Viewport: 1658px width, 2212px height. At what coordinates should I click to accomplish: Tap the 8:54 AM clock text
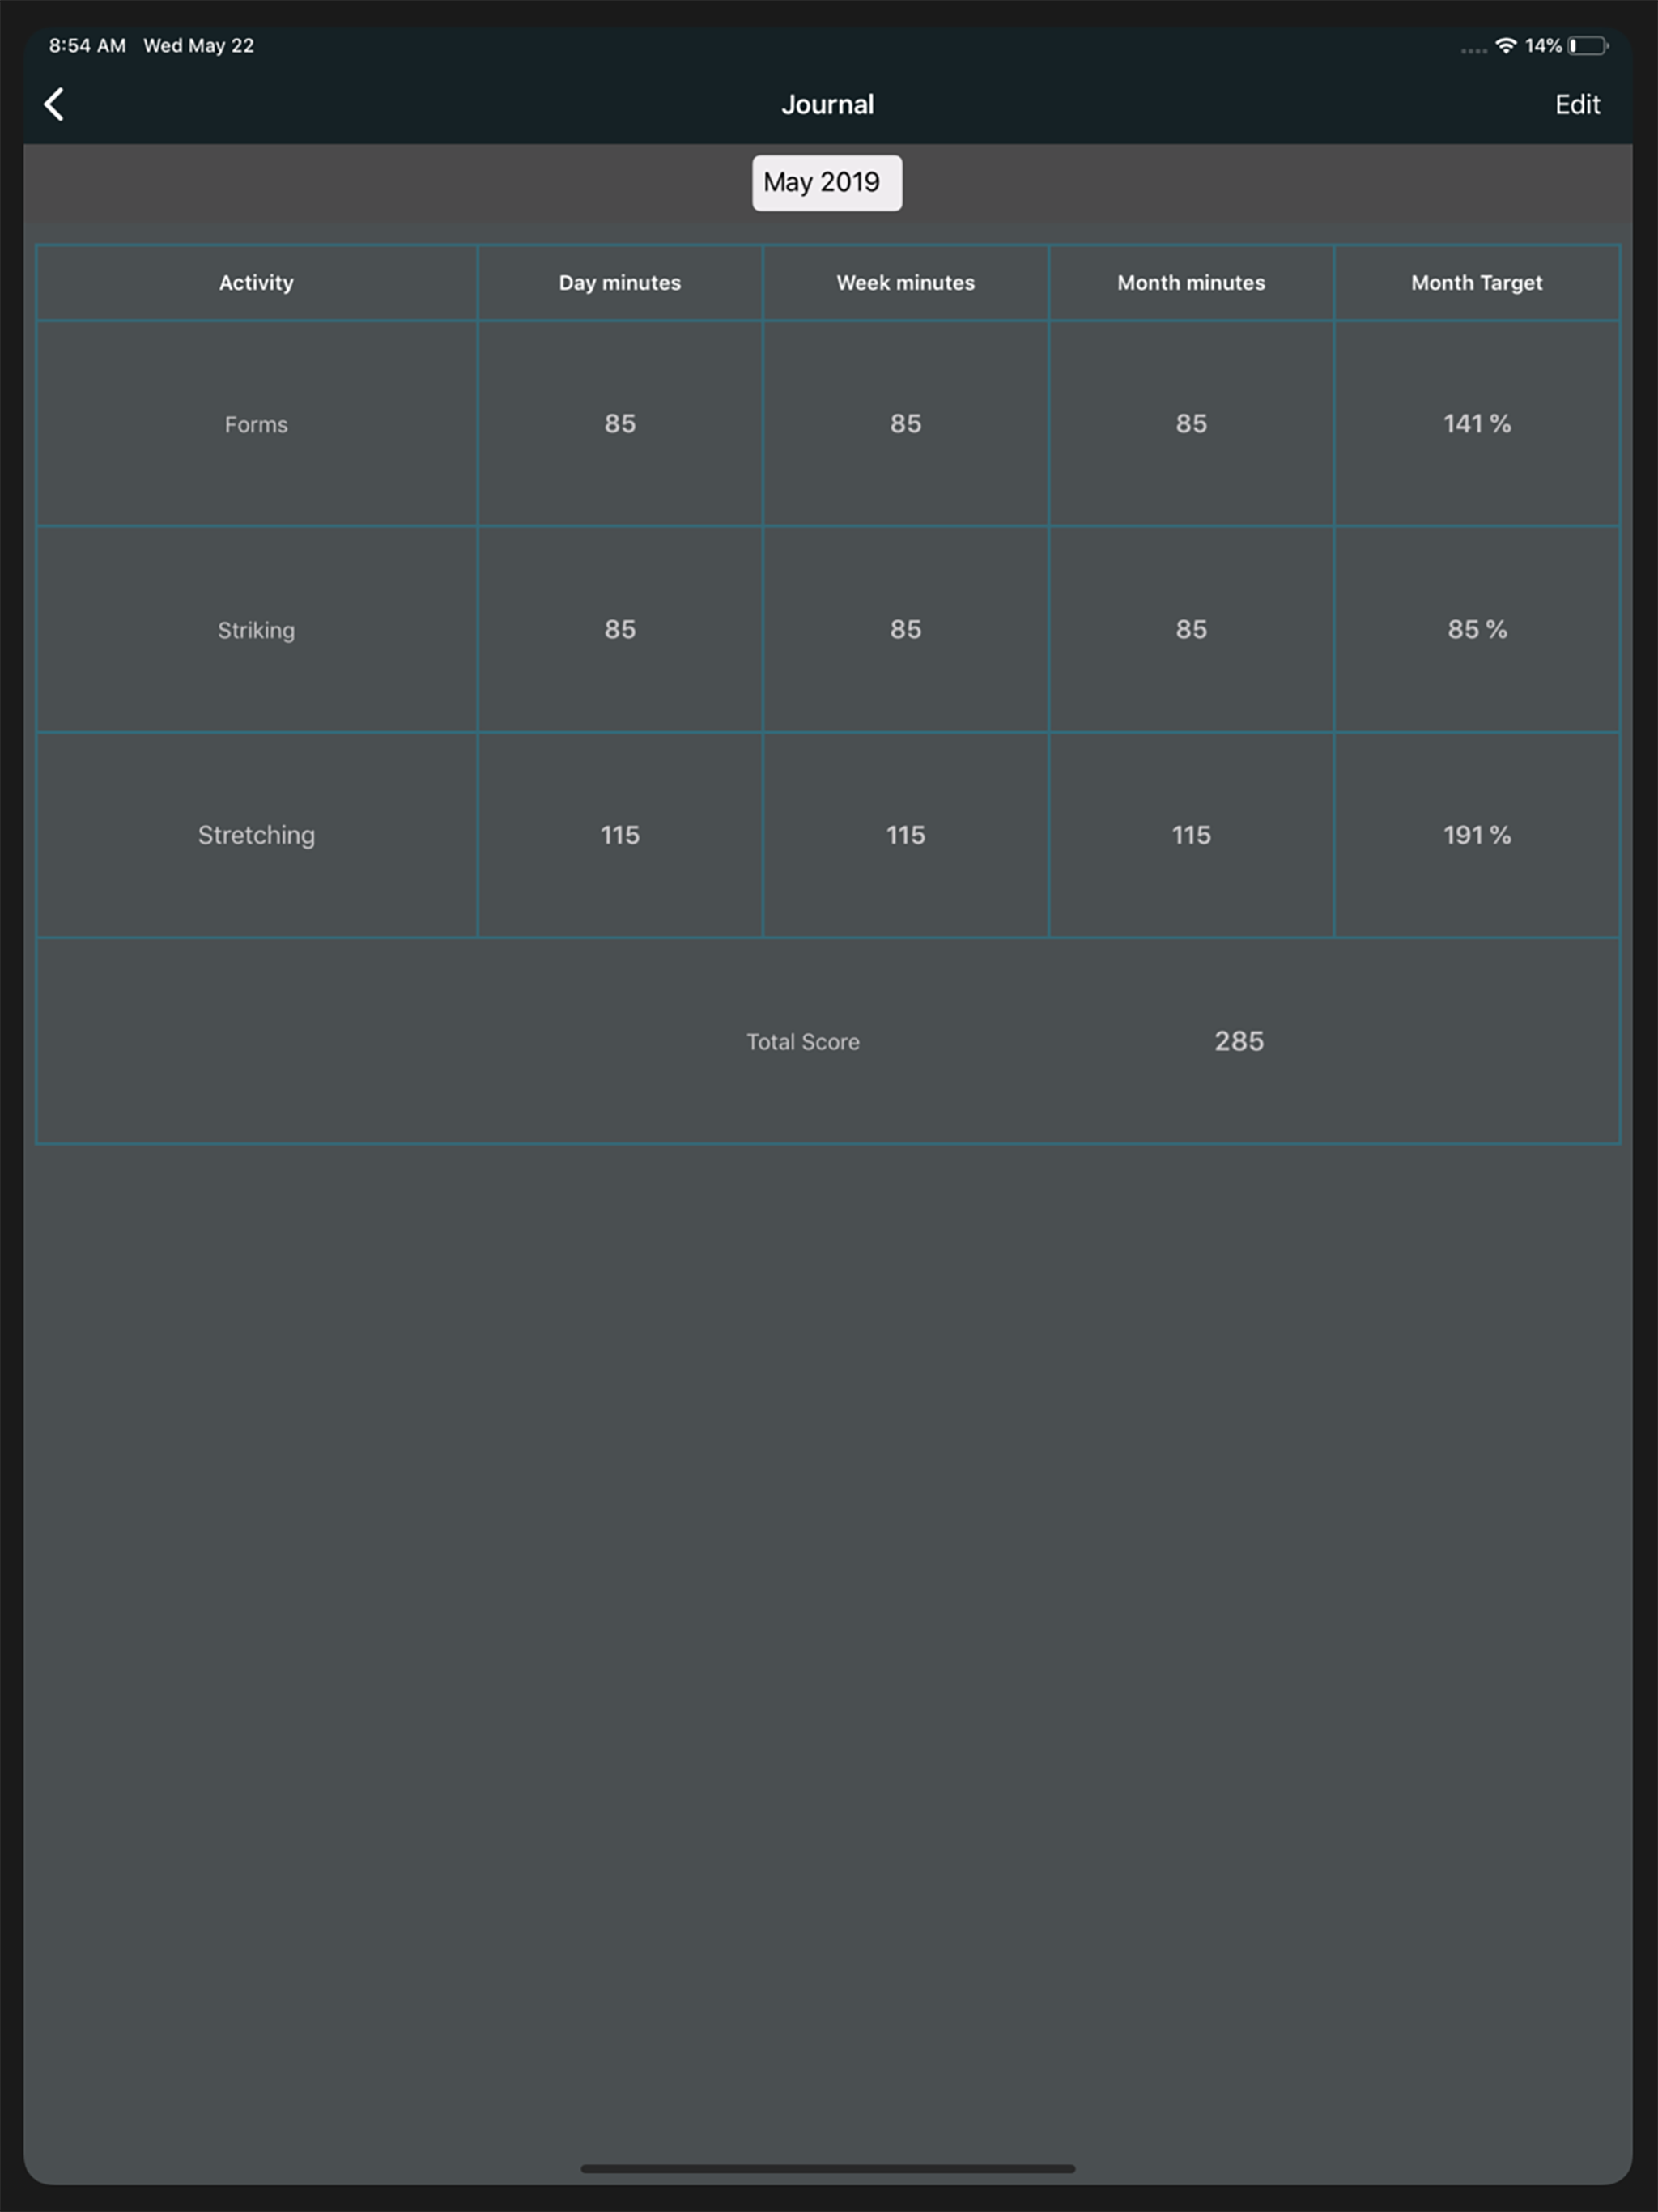(87, 46)
